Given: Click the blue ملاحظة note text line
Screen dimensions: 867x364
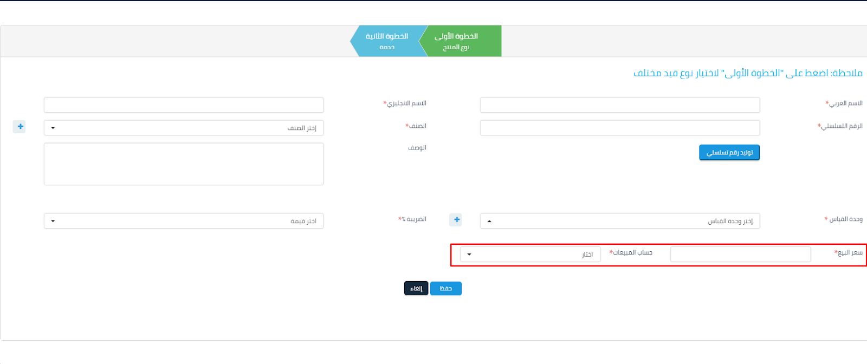Looking at the screenshot, I should click(x=748, y=73).
